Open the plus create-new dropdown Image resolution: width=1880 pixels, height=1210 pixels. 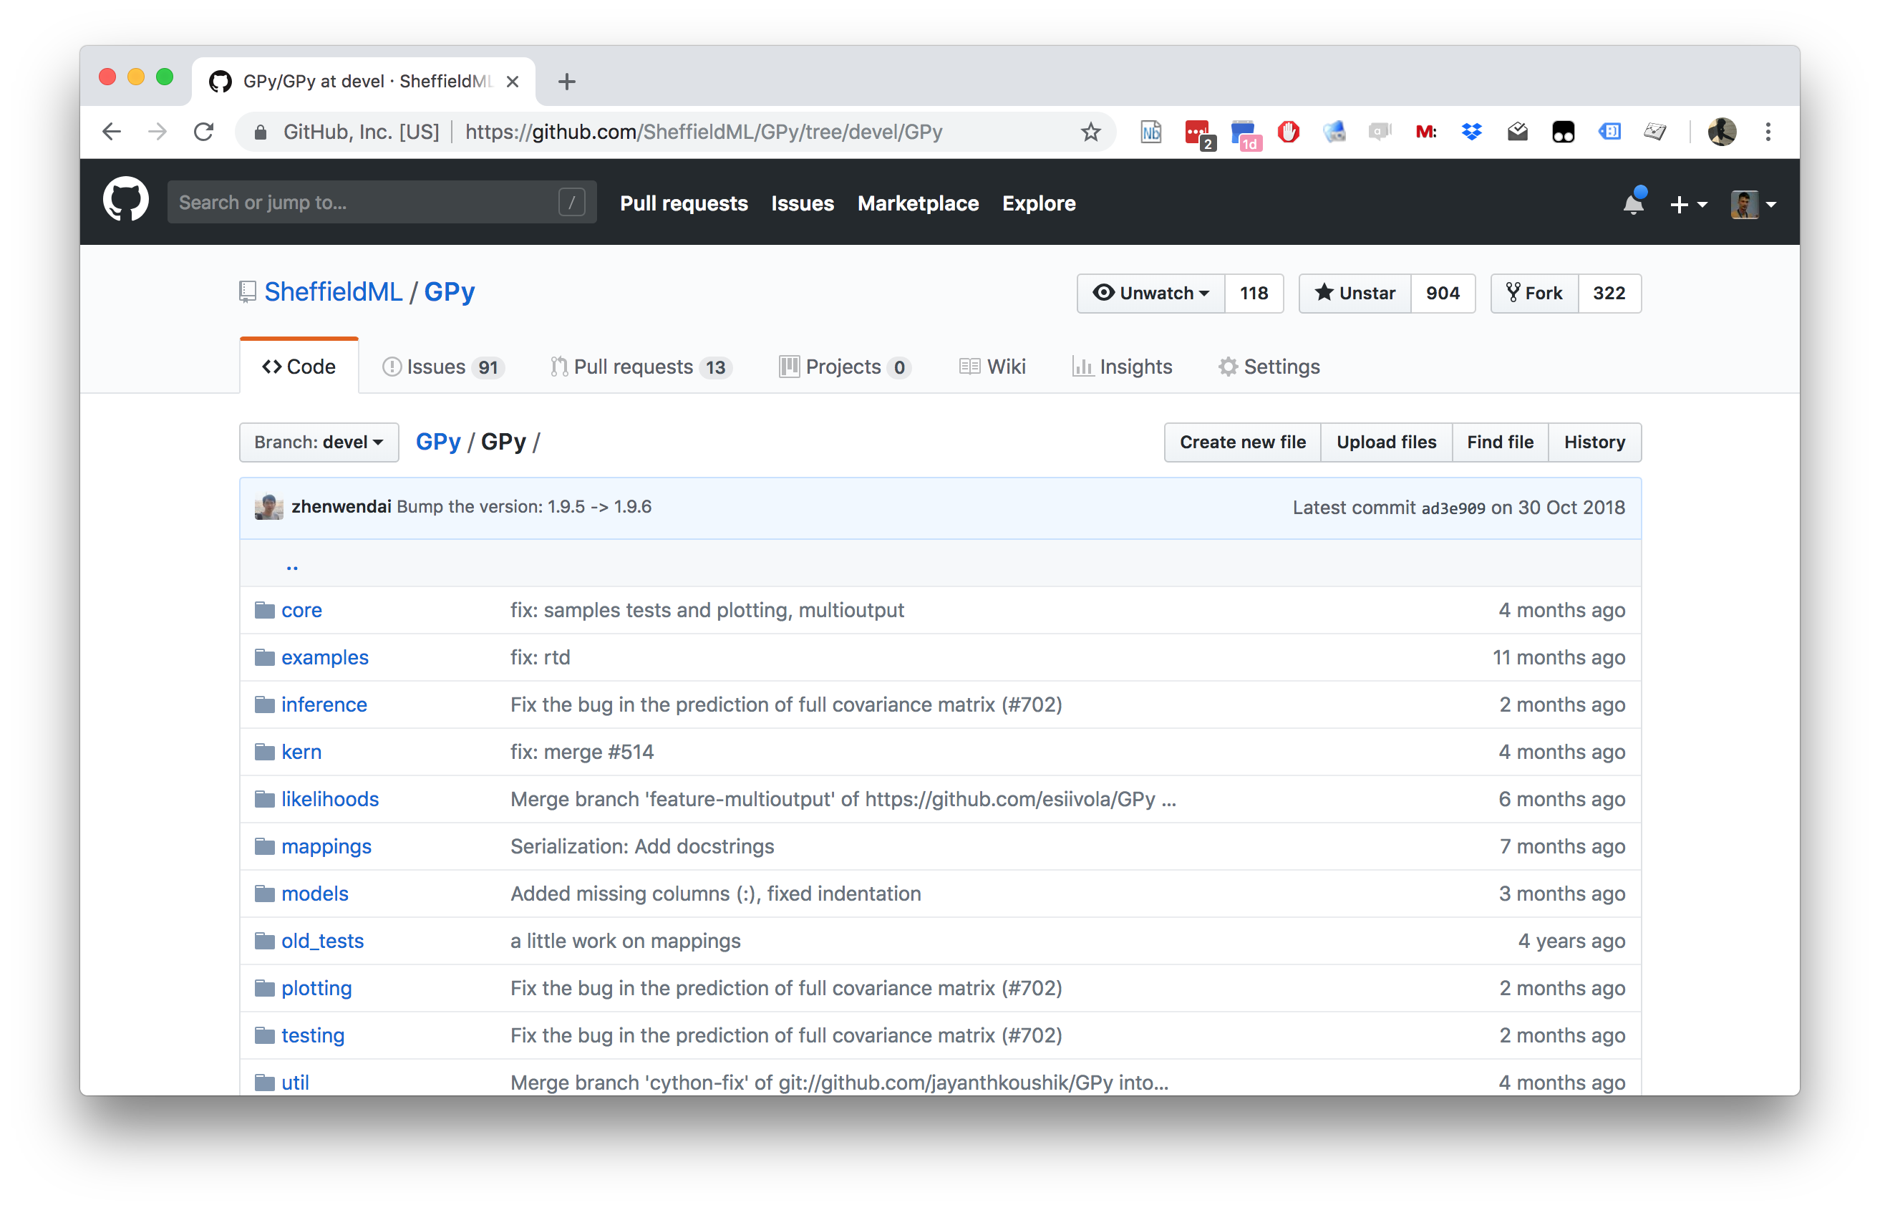pos(1687,204)
